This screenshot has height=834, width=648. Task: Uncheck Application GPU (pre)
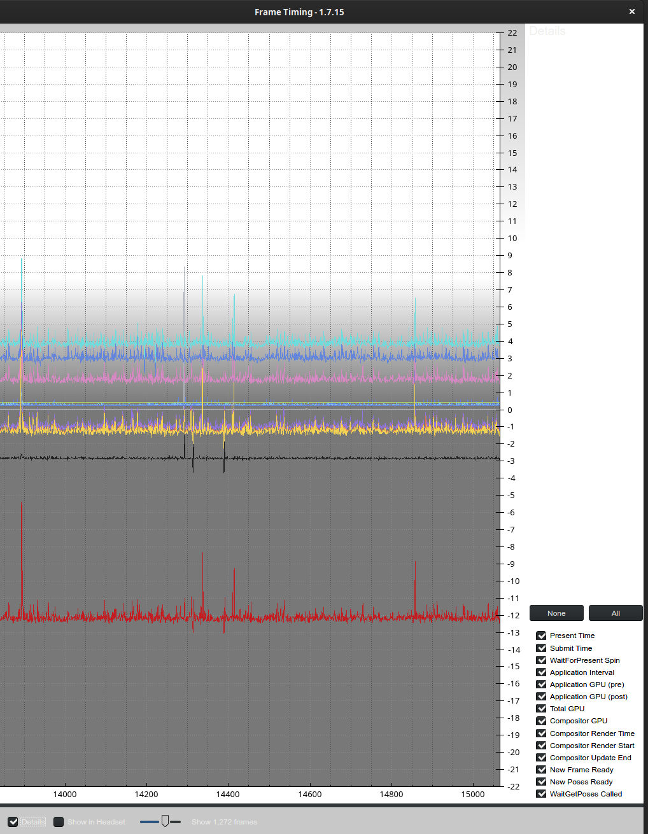pyautogui.click(x=541, y=684)
